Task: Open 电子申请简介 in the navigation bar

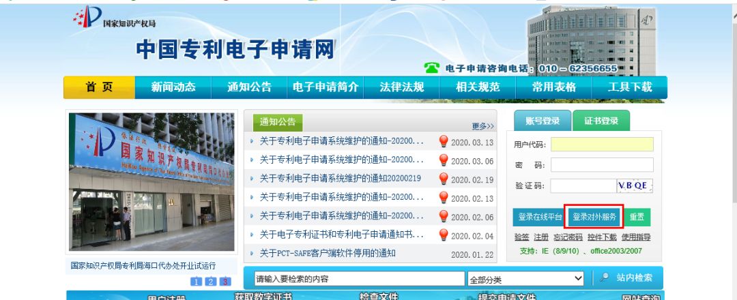Action: pos(326,87)
